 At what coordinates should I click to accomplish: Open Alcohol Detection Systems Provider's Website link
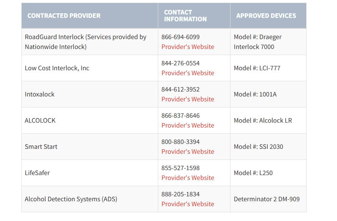(x=188, y=204)
